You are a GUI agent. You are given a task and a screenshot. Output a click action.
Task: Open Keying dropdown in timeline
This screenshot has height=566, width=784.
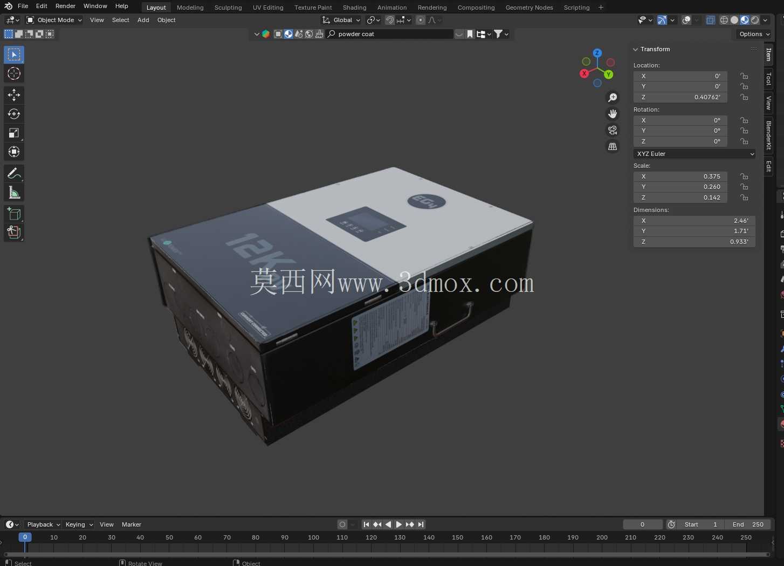(x=79, y=524)
